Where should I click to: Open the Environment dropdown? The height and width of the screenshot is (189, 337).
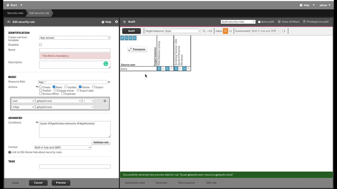coord(266,31)
